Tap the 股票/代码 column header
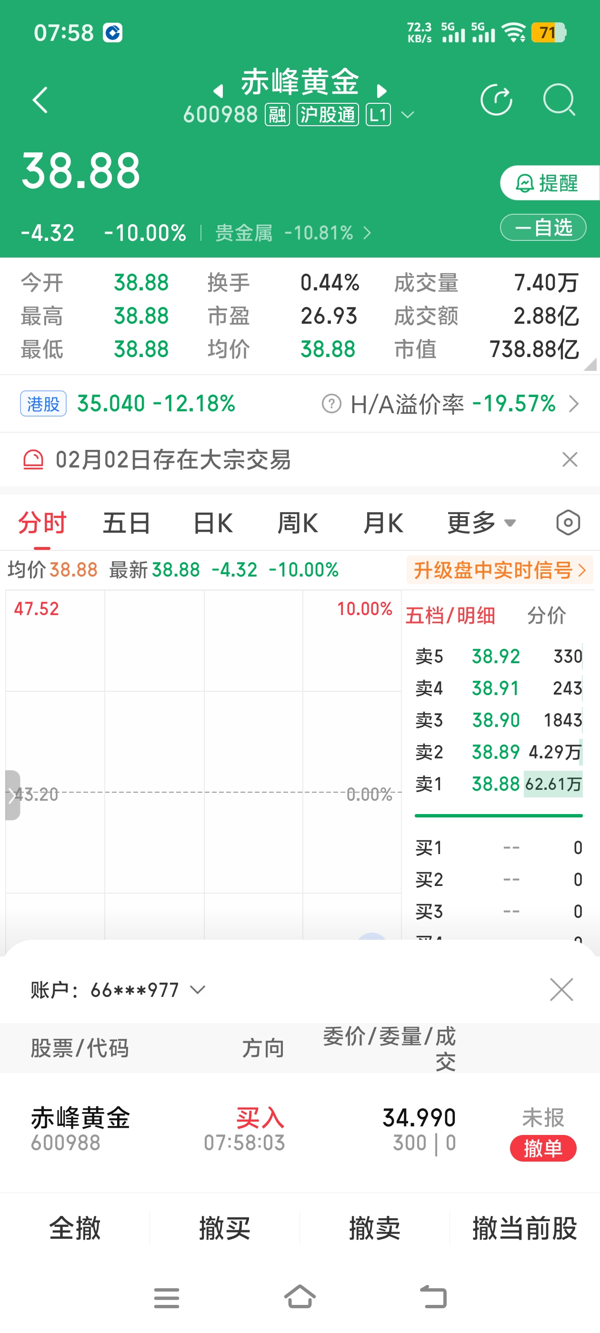This screenshot has width=600, height=1333. point(80,1048)
